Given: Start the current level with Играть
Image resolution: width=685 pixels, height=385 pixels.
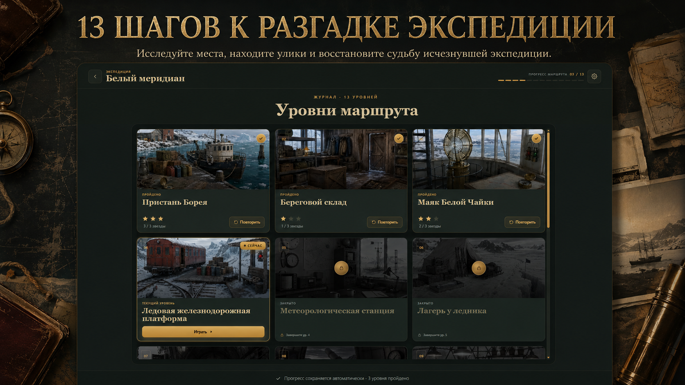Looking at the screenshot, I should [x=203, y=332].
